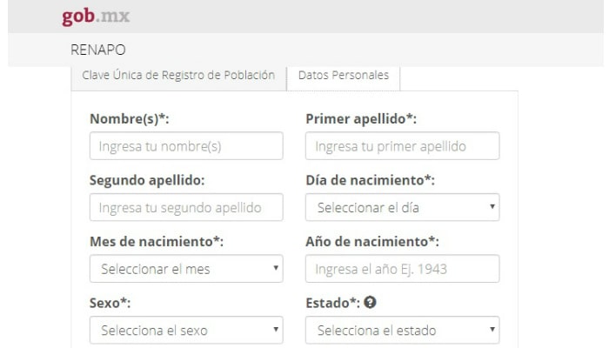The height and width of the screenshot is (348, 609).
Task: Click the gob.mx logo
Action: point(96,17)
